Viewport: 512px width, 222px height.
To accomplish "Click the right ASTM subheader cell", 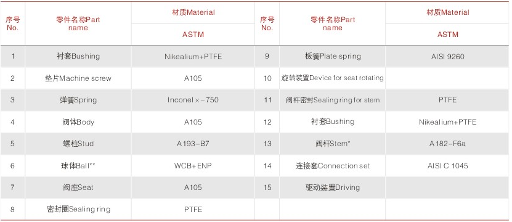I will [447, 35].
